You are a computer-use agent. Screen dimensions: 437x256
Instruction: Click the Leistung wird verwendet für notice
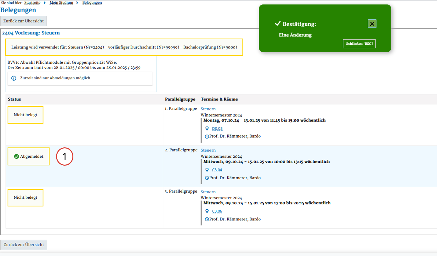click(124, 47)
